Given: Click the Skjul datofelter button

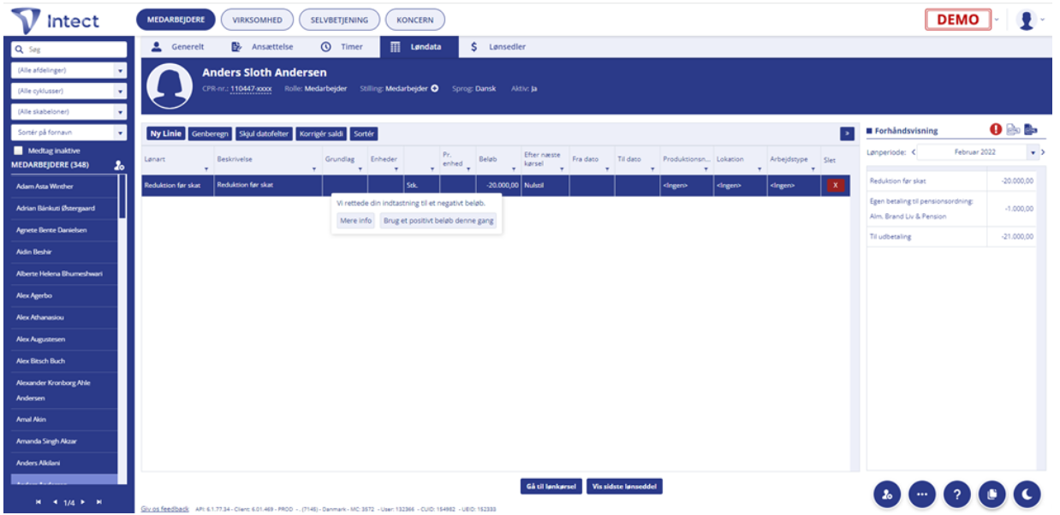Looking at the screenshot, I should (264, 133).
